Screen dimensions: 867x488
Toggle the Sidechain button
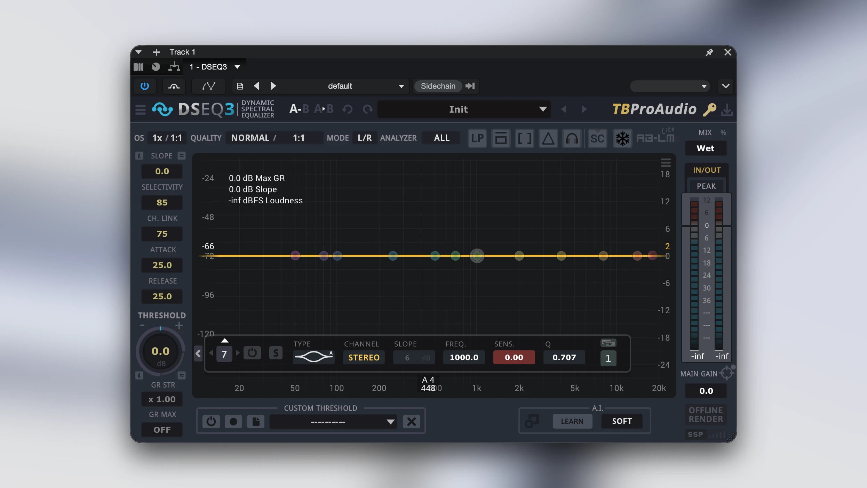point(438,86)
